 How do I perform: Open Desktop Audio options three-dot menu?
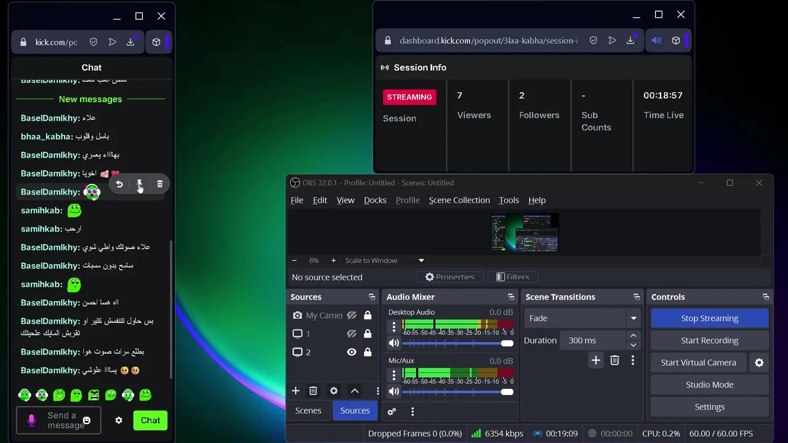(394, 326)
